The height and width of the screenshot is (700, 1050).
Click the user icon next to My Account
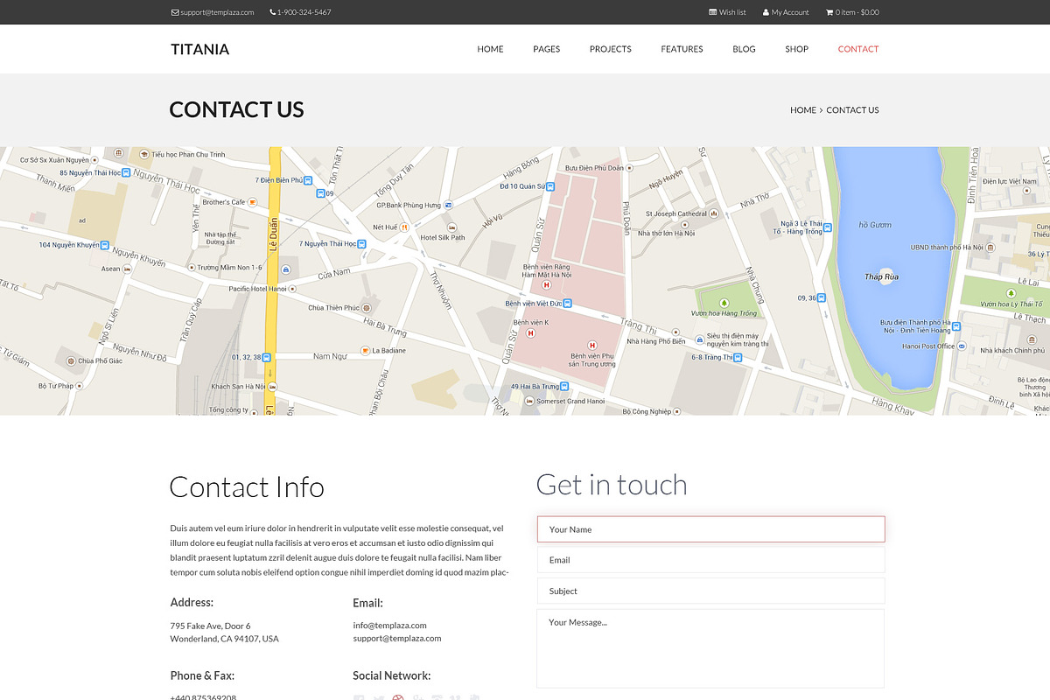click(766, 12)
